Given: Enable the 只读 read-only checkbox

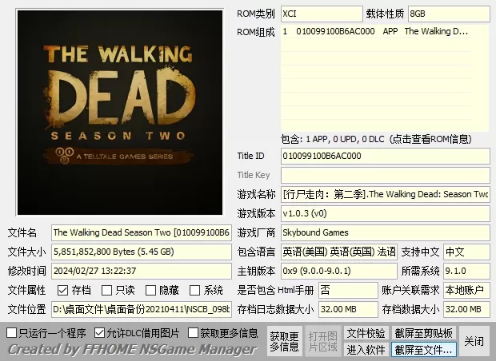Looking at the screenshot, I should click(x=106, y=290).
